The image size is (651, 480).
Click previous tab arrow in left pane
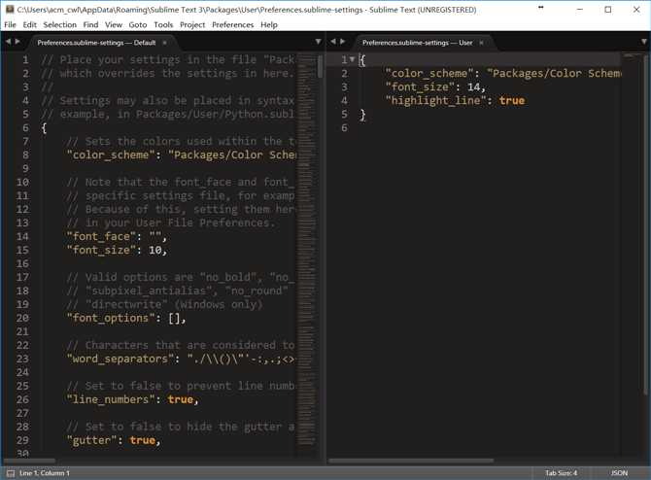click(8, 42)
